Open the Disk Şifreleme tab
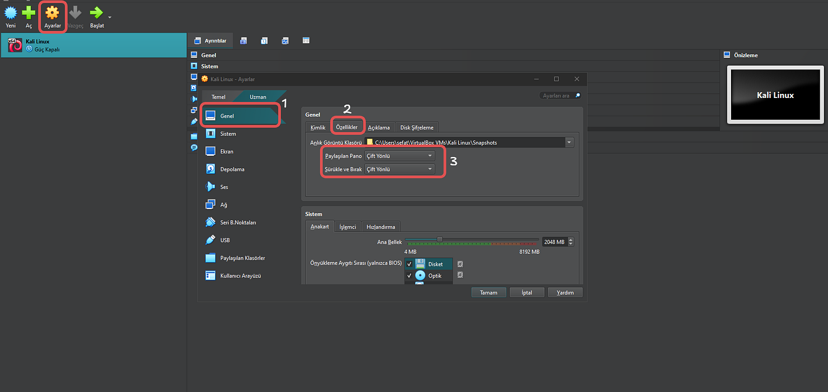828x392 pixels. pyautogui.click(x=417, y=128)
